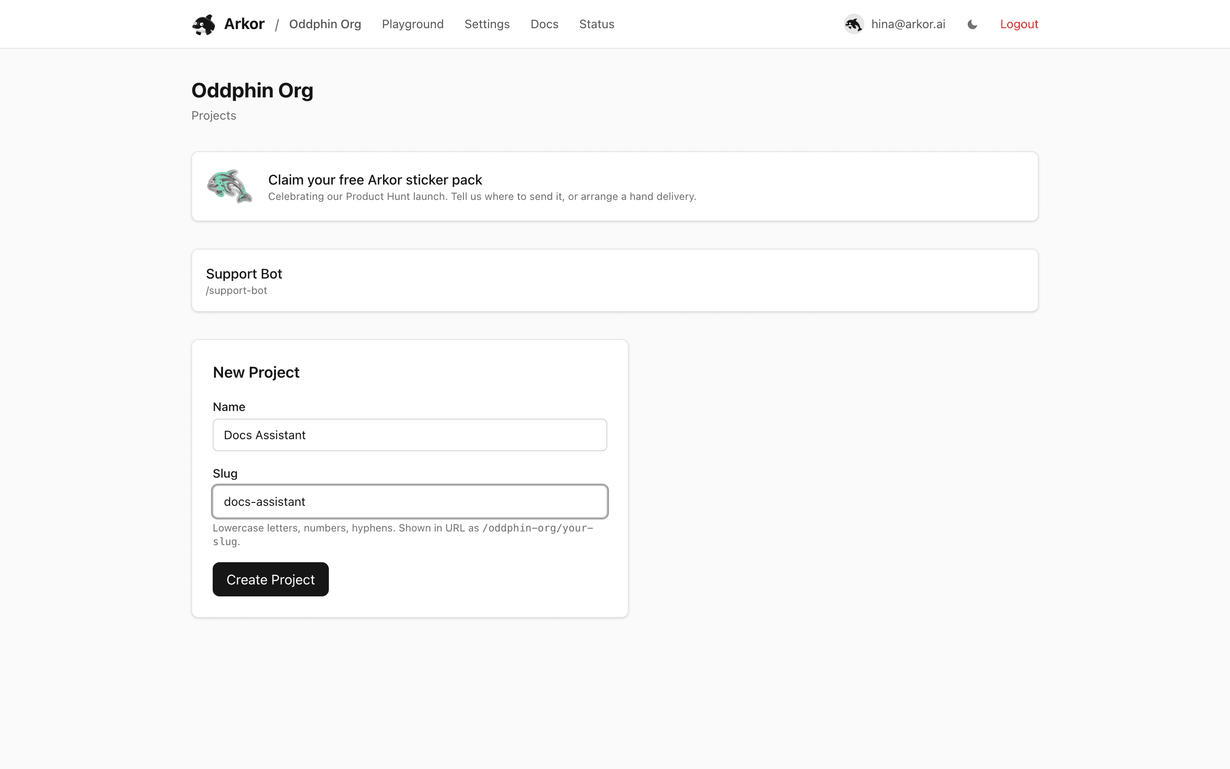Click the New Project heading

256,372
